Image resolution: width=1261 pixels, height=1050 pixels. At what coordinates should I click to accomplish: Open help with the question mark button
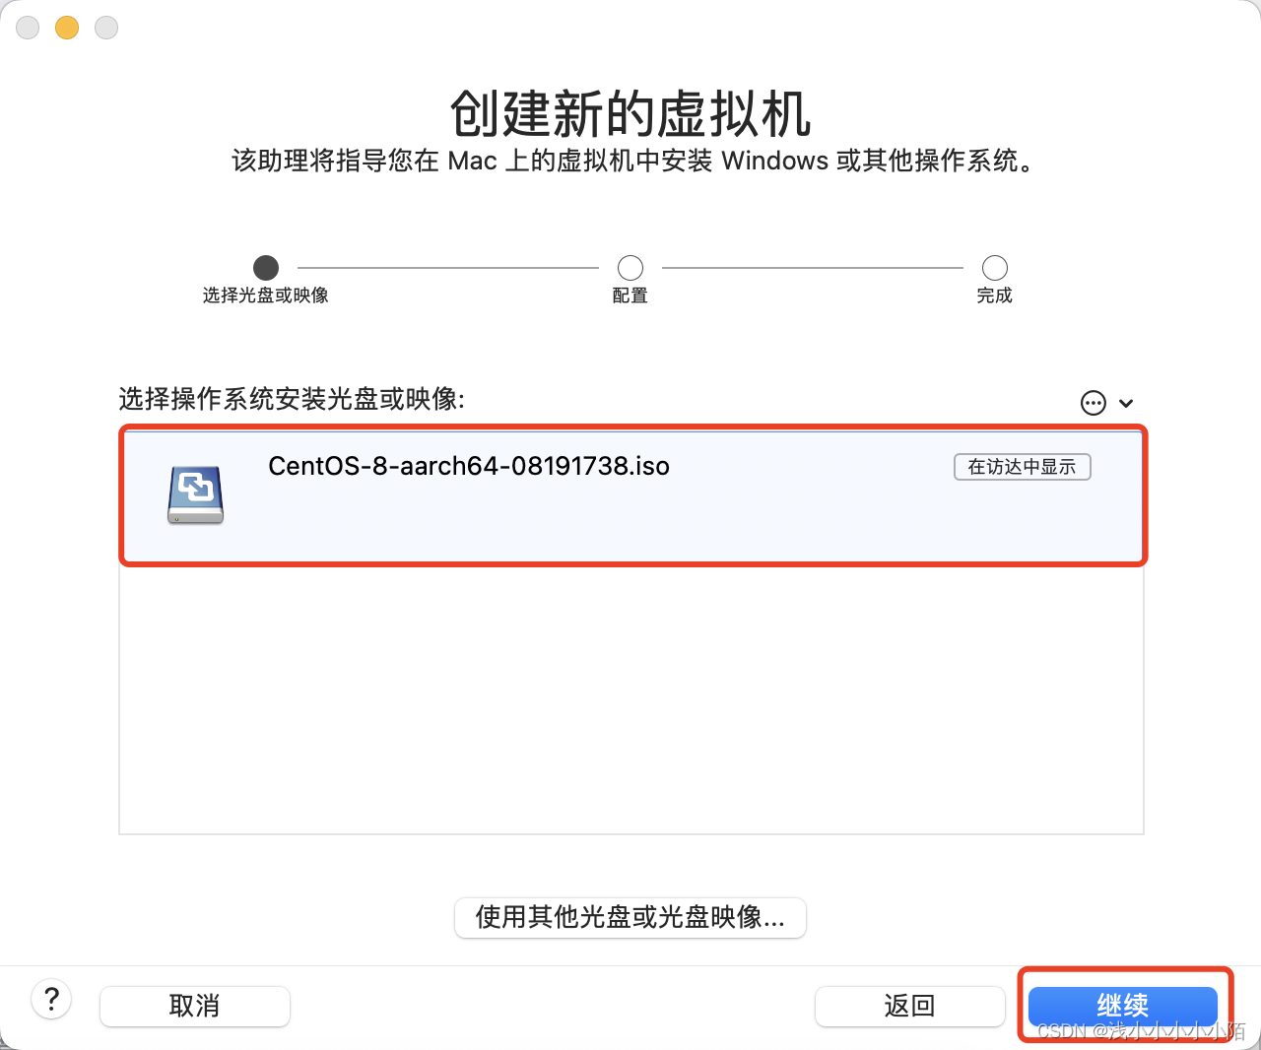click(51, 999)
